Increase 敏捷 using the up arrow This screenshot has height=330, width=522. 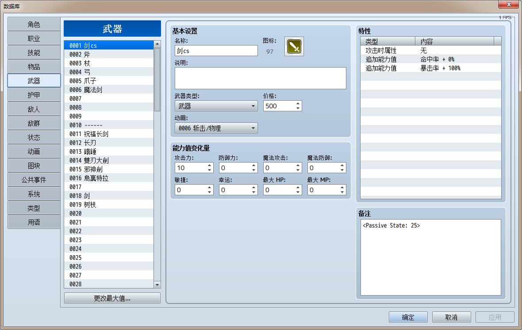coord(209,187)
